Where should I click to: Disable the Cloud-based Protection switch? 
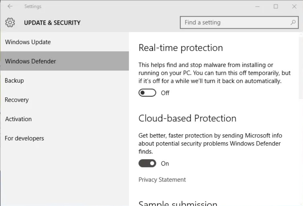click(x=147, y=163)
